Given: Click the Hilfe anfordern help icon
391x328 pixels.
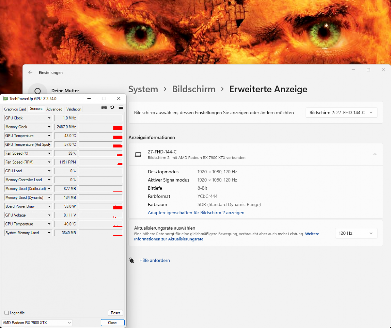Looking at the screenshot, I should [x=131, y=260].
